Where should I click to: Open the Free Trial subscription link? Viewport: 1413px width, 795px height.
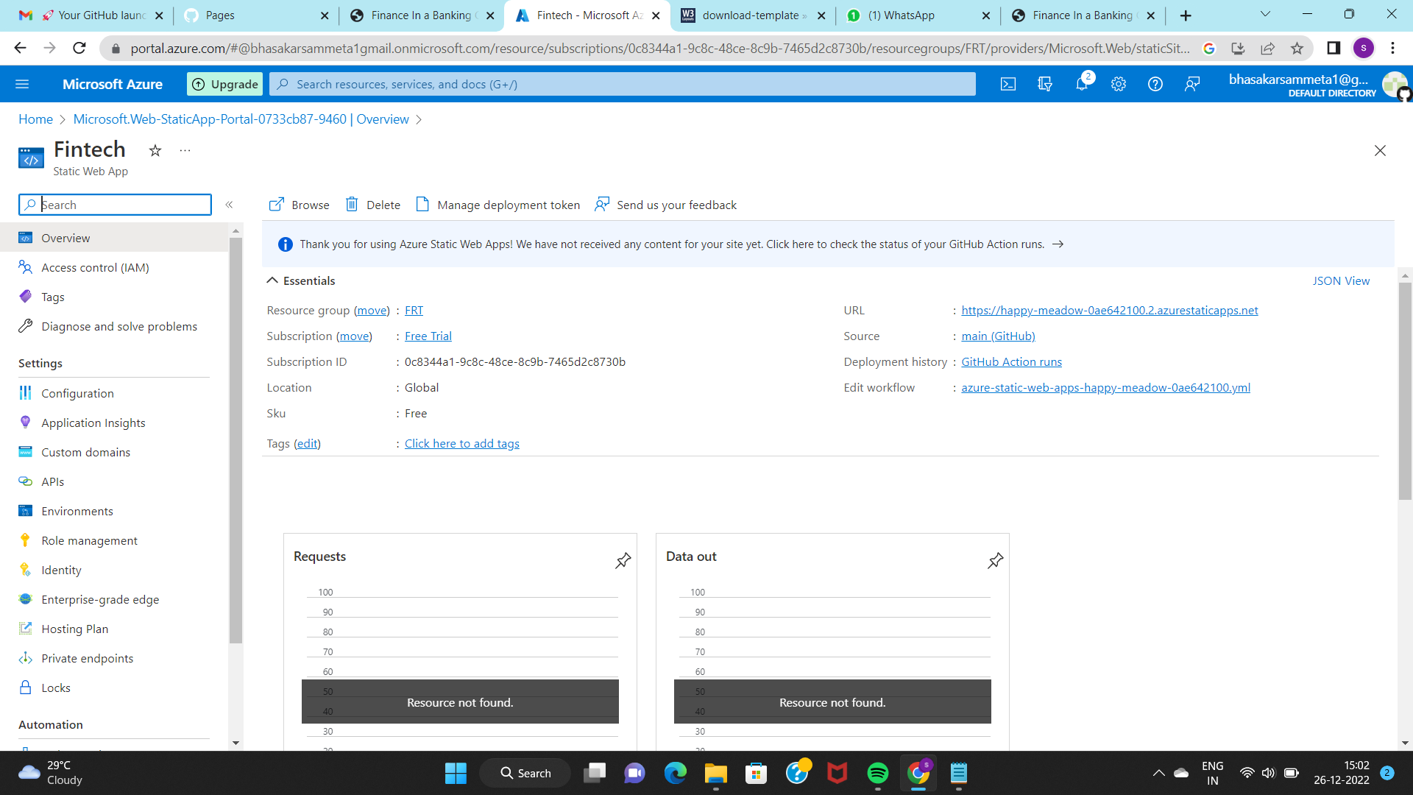[428, 336]
